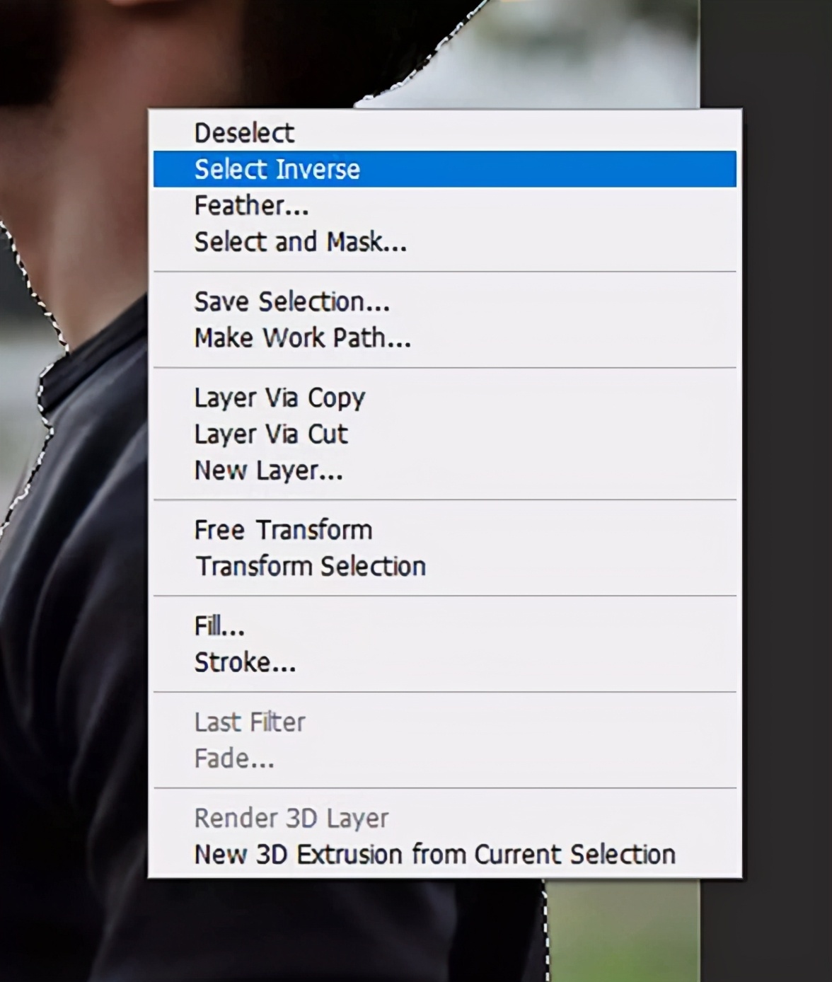Choose Save Selection... menu entry
This screenshot has width=832, height=982.
[x=291, y=302]
